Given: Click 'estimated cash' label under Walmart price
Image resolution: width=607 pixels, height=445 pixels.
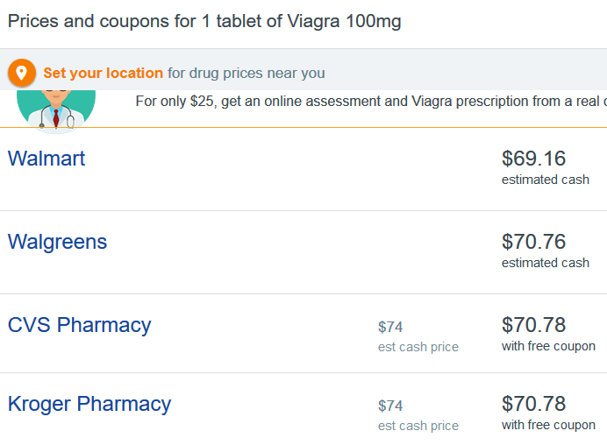Looking at the screenshot, I should point(546,180).
